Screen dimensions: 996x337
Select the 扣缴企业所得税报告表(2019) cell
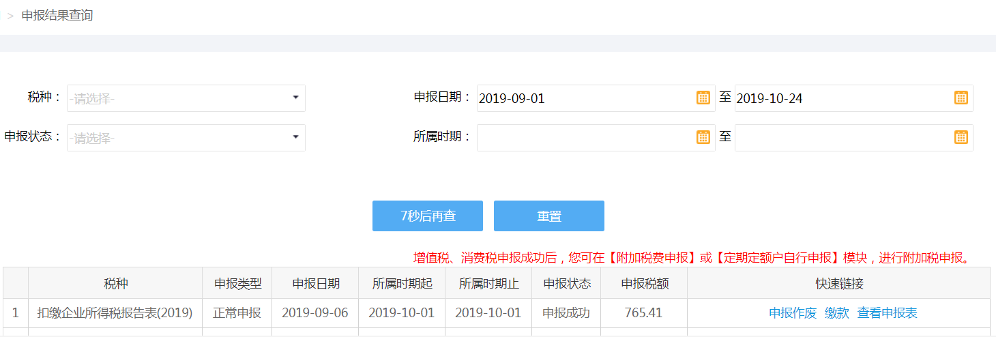115,313
